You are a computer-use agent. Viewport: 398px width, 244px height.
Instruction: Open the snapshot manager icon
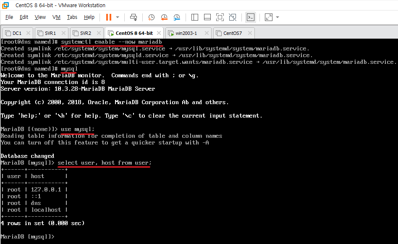point(177,17)
